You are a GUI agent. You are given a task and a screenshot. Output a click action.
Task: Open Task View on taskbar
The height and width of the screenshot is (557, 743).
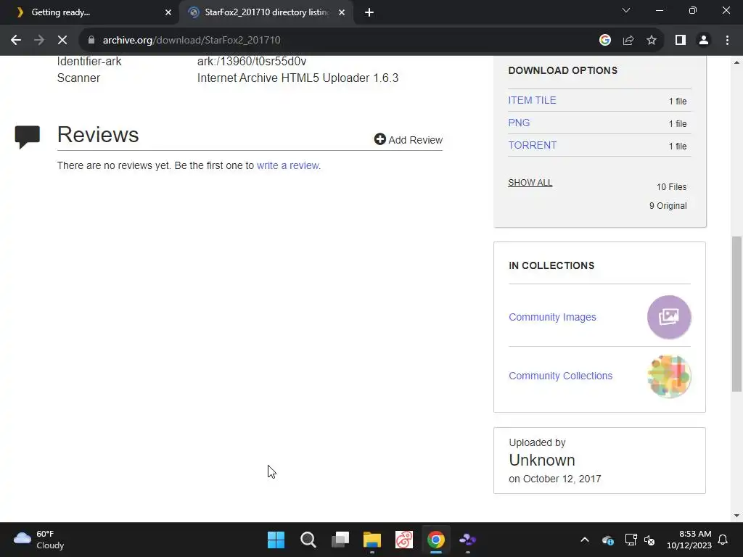[340, 540]
